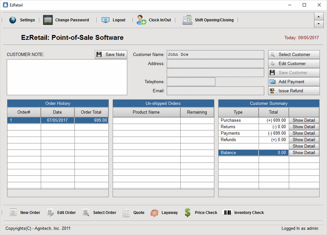Click the Product Name column header
This screenshot has height=235, width=327.
pyautogui.click(x=146, y=112)
